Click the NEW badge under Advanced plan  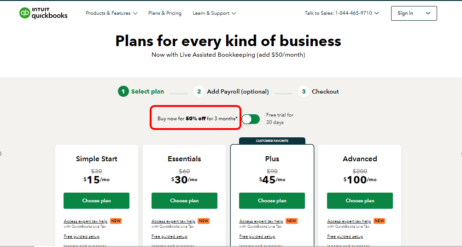click(x=379, y=221)
